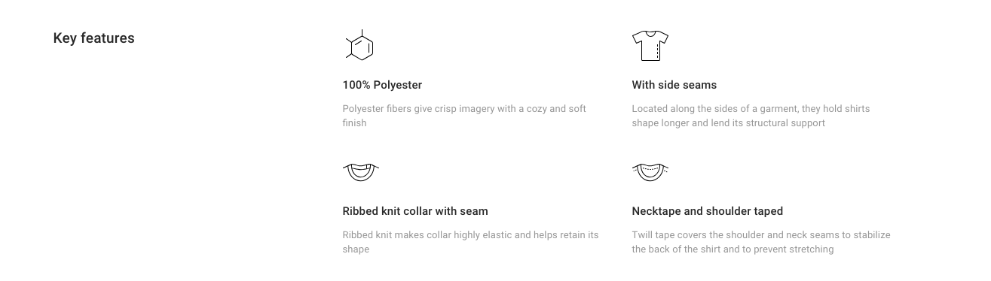
Task: Click the With side seams title
Action: (674, 85)
